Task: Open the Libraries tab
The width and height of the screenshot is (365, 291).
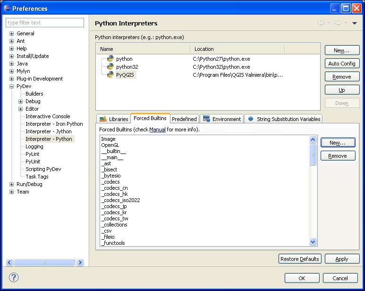Action: pos(114,119)
